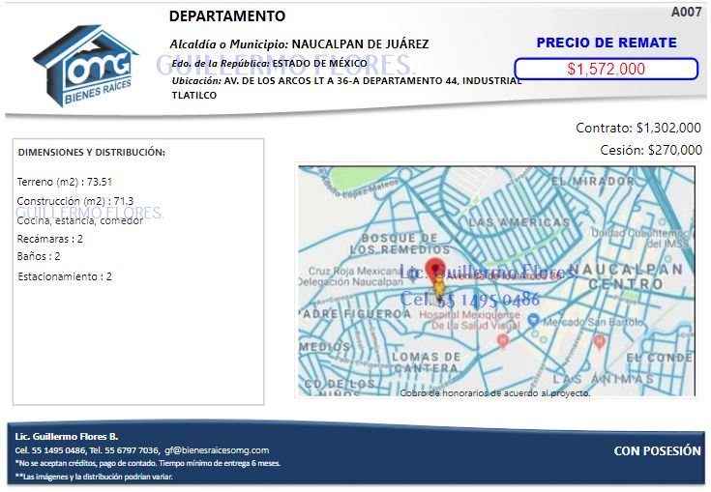Click the OMG Bienes Raíces house logo
Screen dimensions: 711x492
[85, 69]
